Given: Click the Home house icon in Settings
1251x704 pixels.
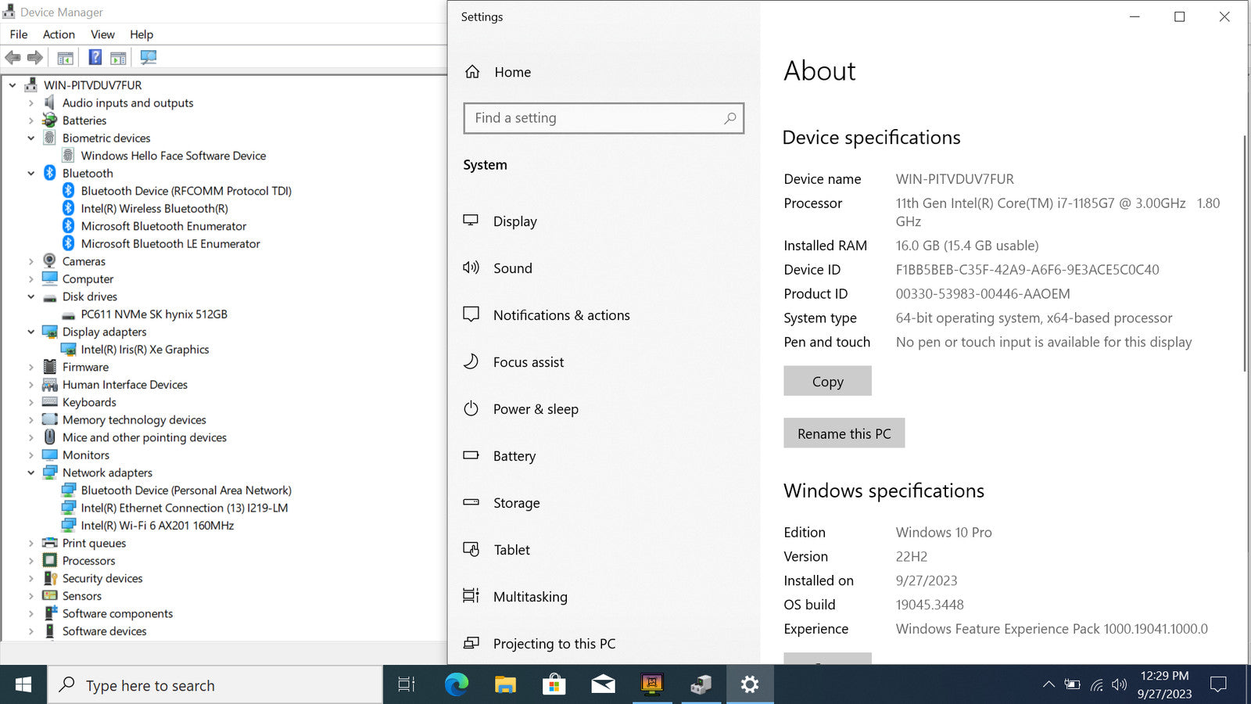Looking at the screenshot, I should (472, 72).
